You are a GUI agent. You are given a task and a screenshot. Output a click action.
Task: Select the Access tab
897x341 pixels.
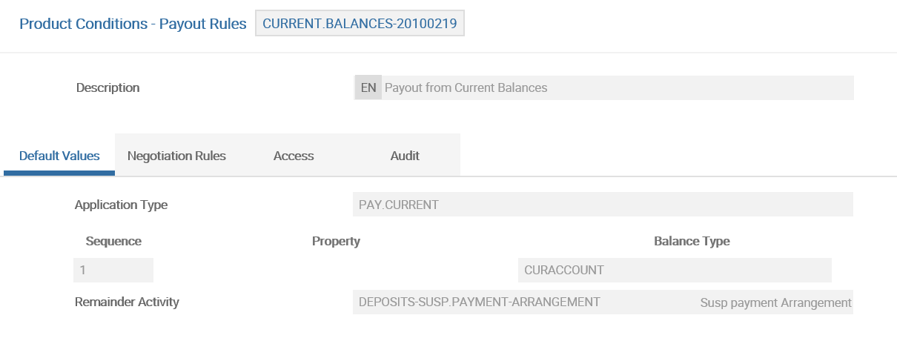coord(294,156)
